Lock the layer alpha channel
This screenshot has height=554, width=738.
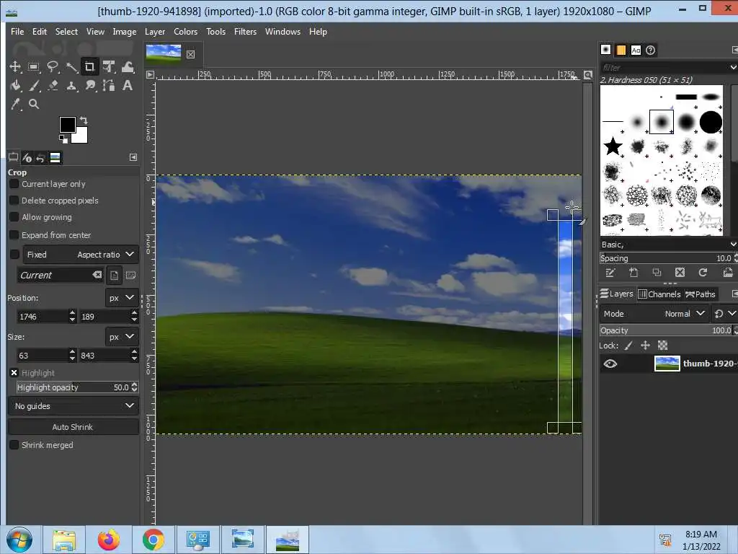(x=663, y=346)
